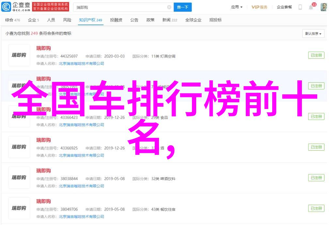329x226 pixels.
Task: Select the 人员 tab
Action: 51,20
